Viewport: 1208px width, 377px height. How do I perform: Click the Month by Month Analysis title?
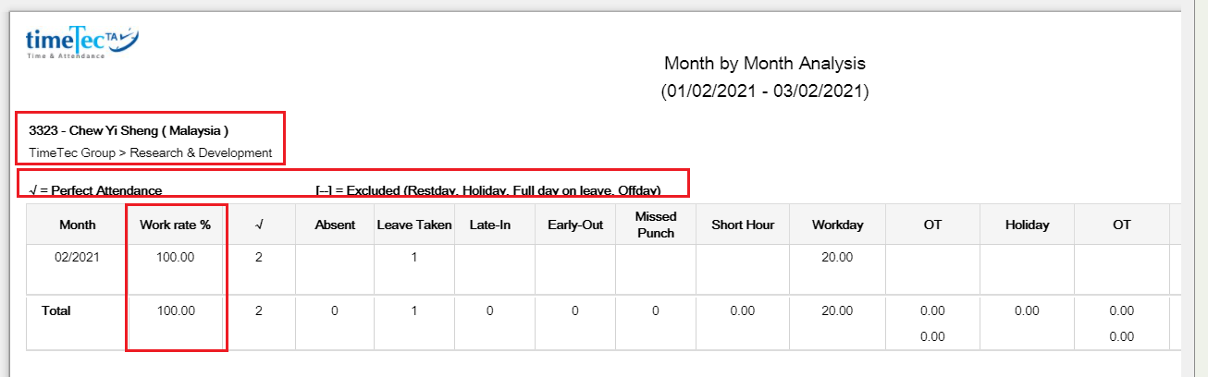764,64
